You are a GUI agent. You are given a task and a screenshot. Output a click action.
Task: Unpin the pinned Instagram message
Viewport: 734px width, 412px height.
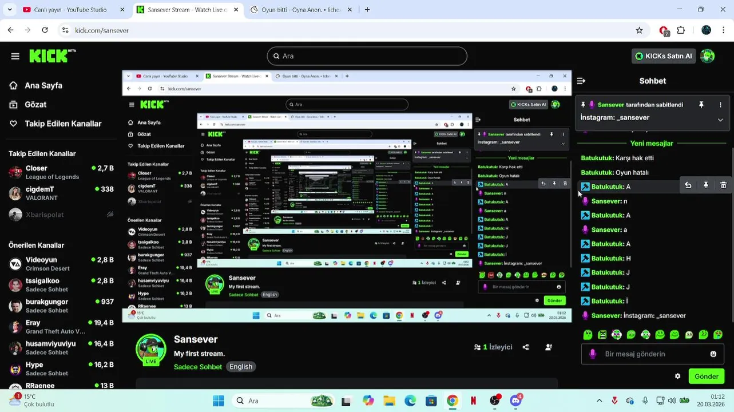click(701, 105)
